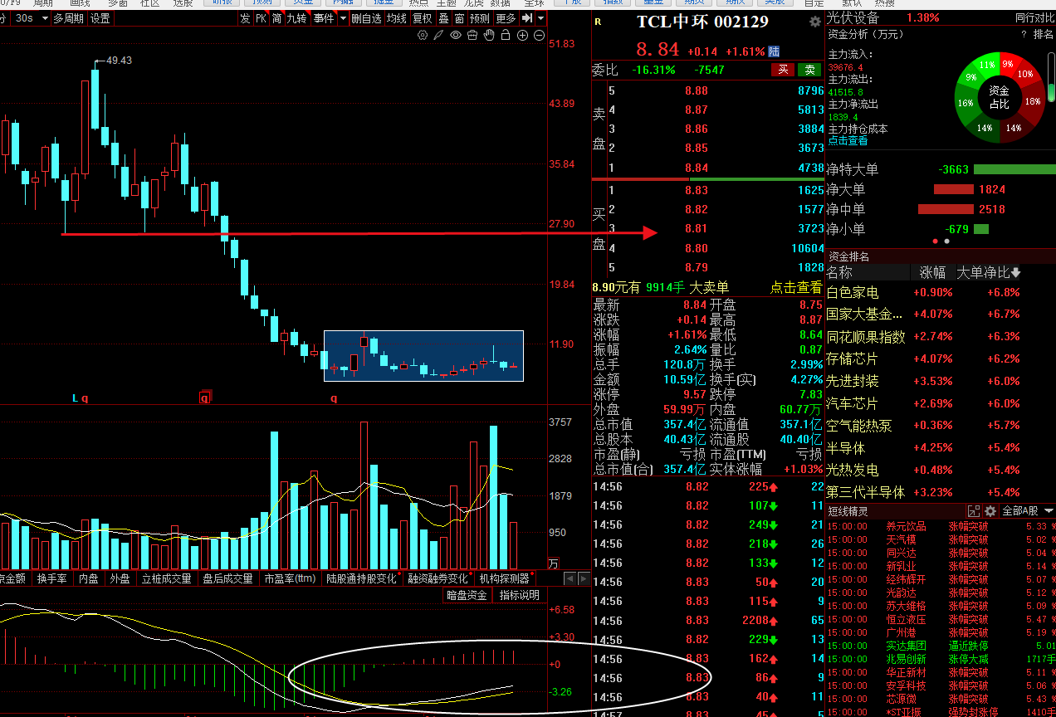Select 半导体 row in 资金排名
1056x717 pixels.
pos(941,447)
